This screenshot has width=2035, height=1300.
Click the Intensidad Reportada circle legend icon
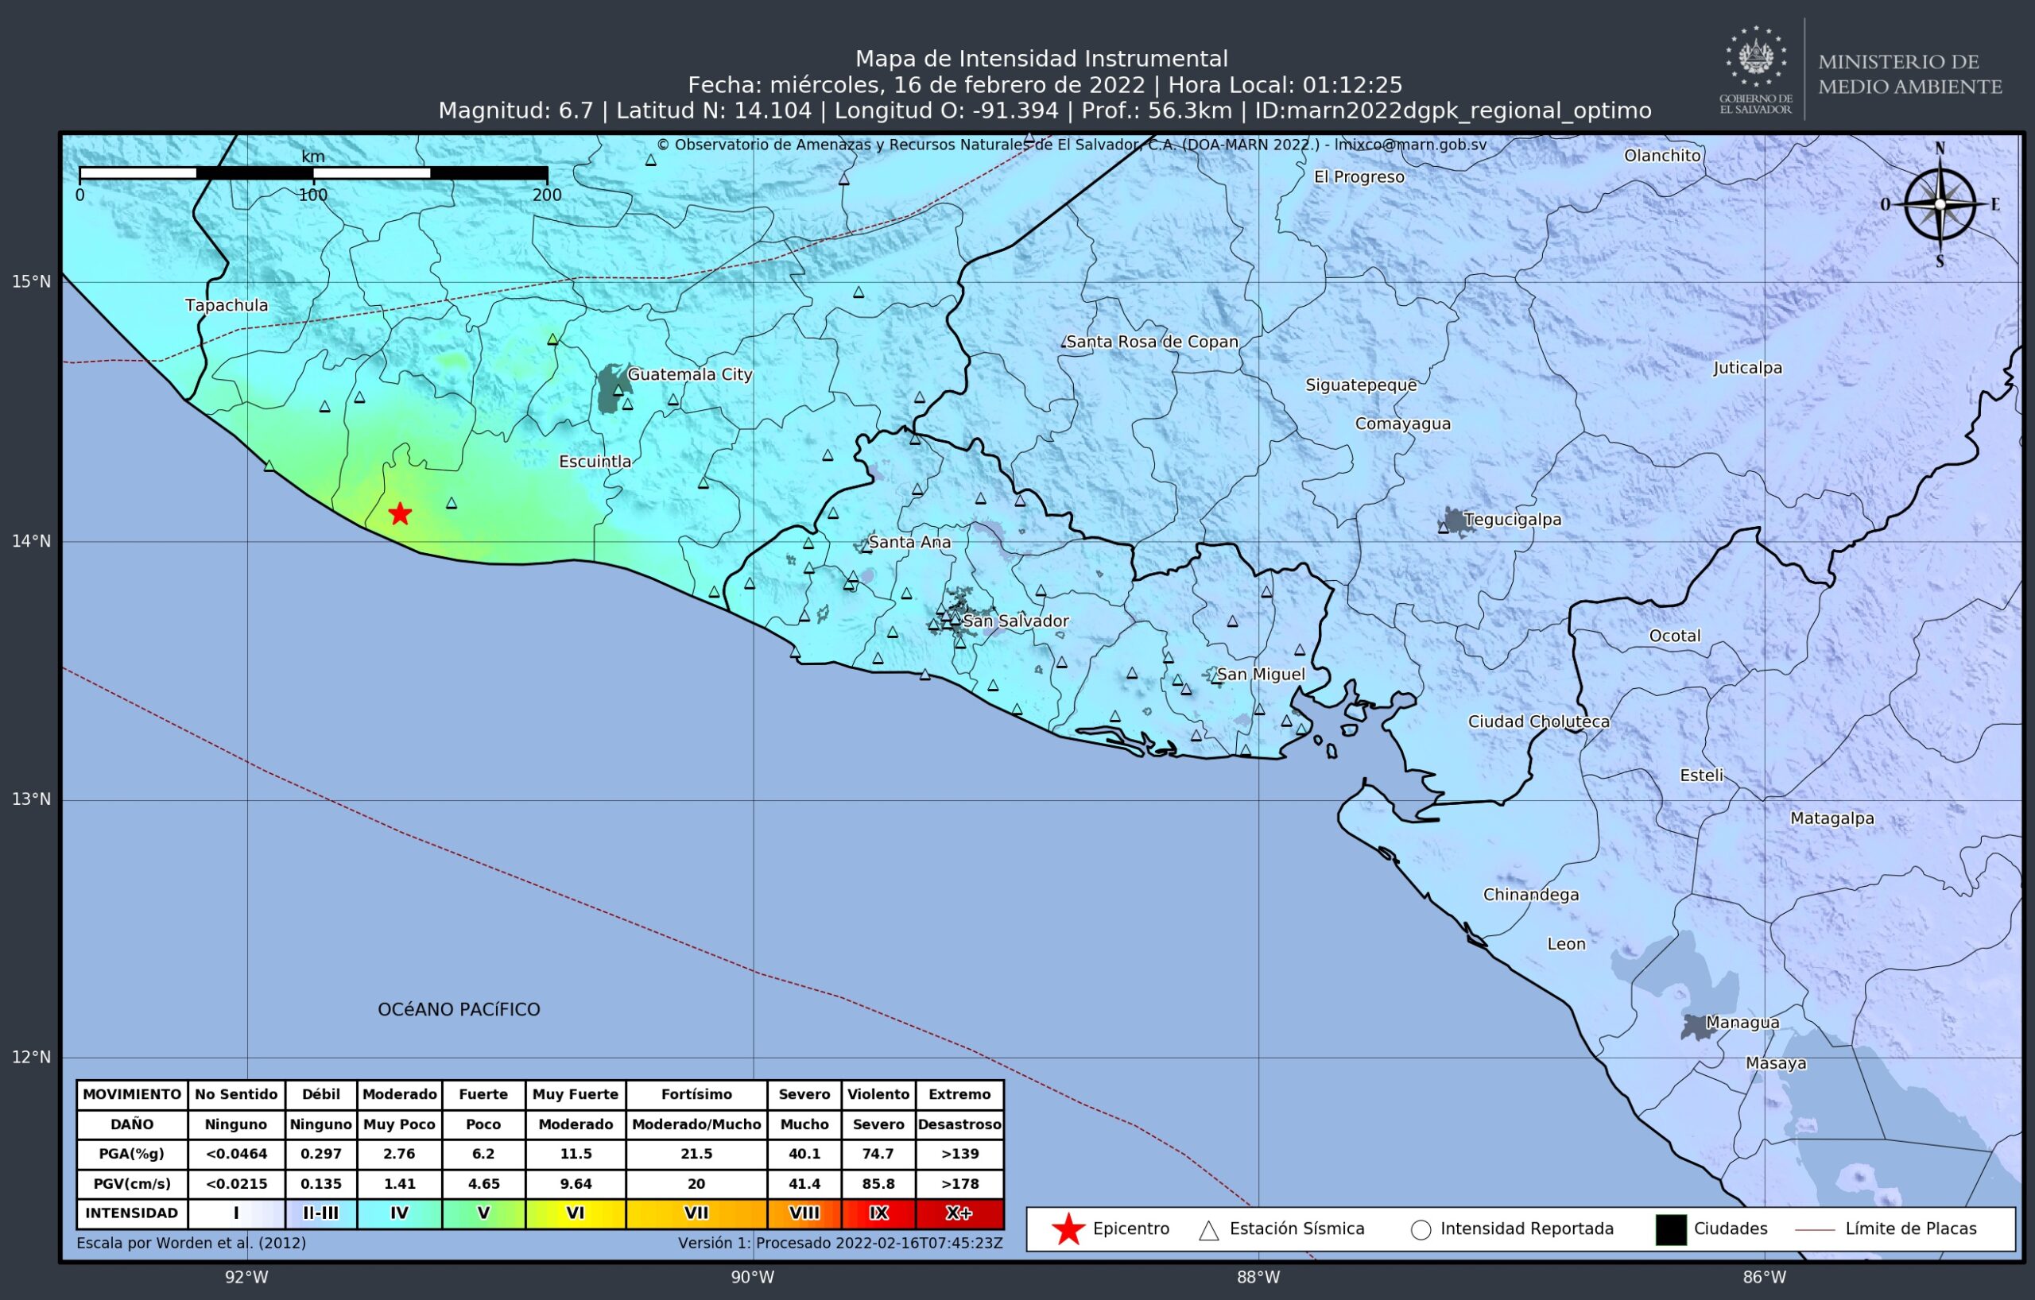pyautogui.click(x=1421, y=1230)
